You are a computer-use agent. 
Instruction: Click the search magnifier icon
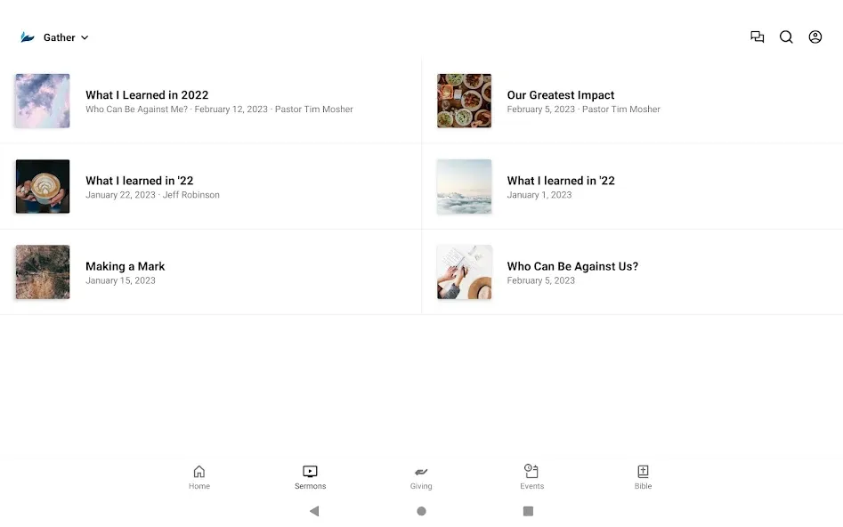click(x=786, y=36)
